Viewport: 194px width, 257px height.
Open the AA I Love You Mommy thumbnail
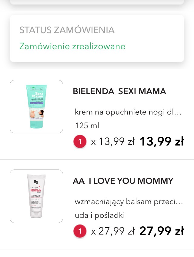coord(36,196)
